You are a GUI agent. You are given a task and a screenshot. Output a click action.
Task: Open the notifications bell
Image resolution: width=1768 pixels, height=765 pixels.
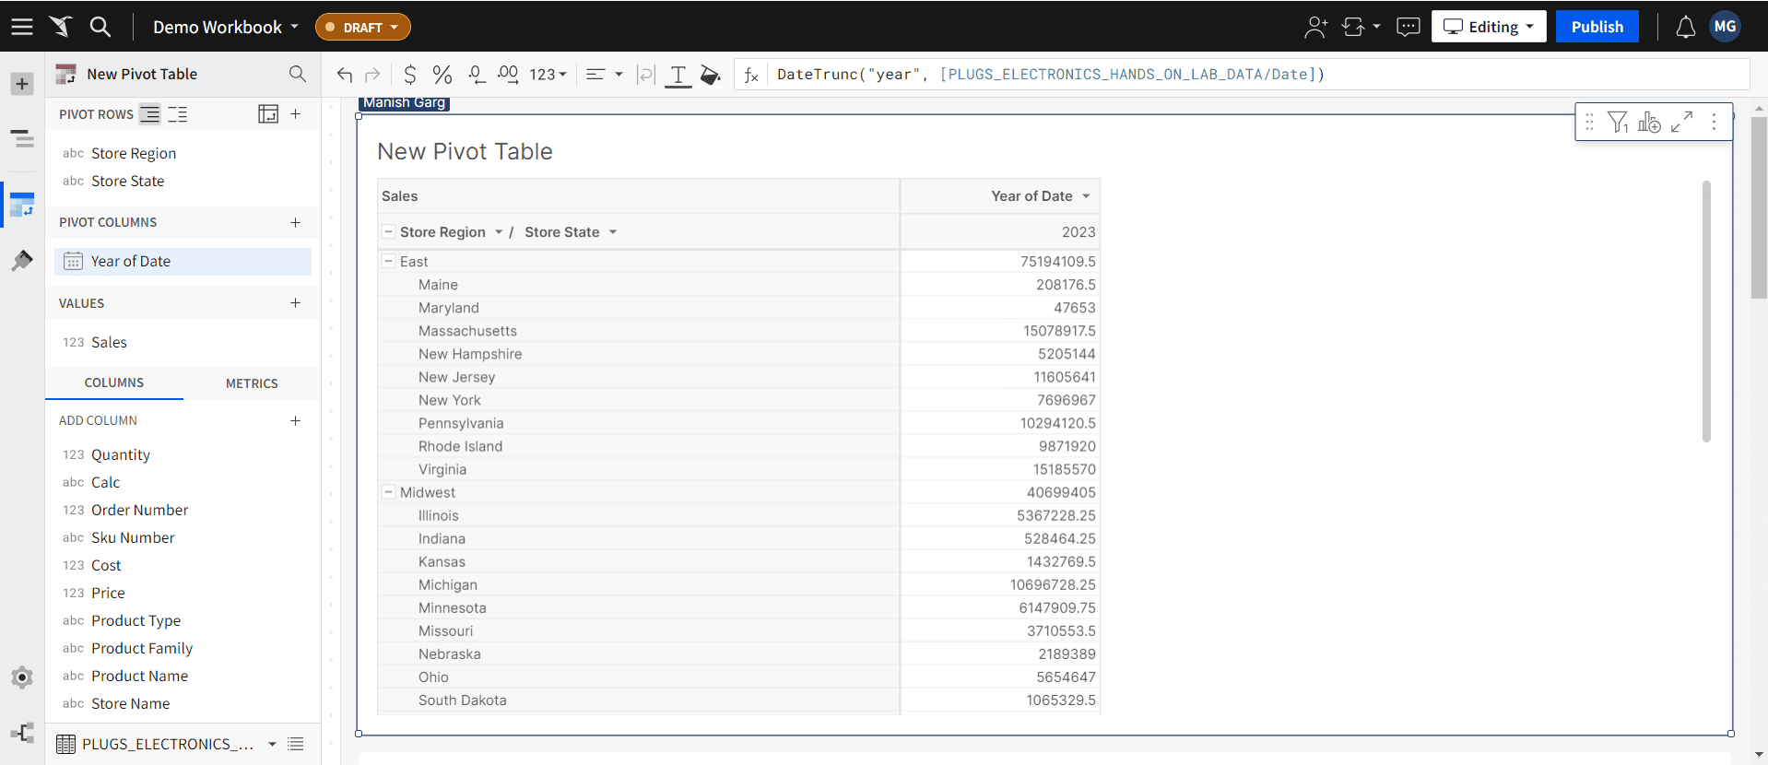pyautogui.click(x=1685, y=27)
